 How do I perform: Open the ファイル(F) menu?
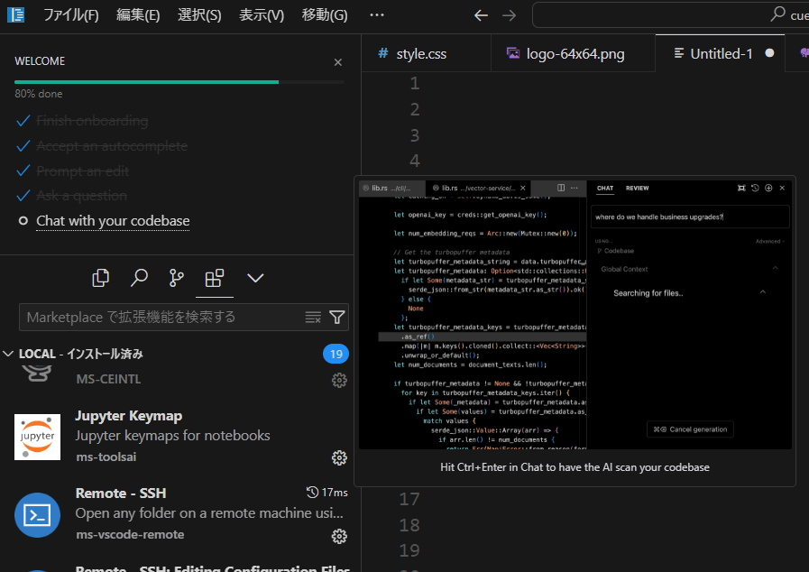70,15
